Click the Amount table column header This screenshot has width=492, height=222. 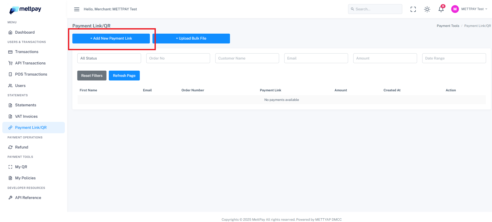pyautogui.click(x=341, y=90)
